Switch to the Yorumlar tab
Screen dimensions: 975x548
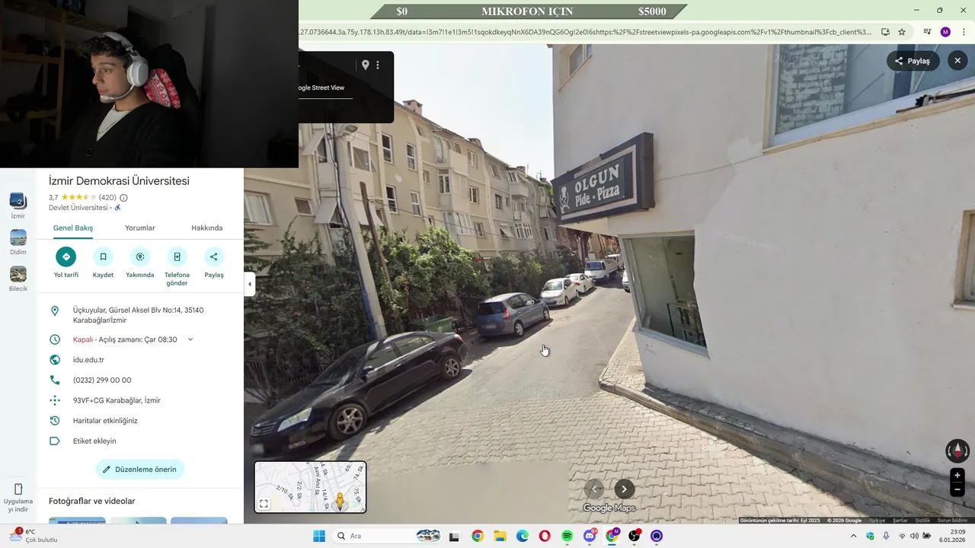[x=140, y=228]
